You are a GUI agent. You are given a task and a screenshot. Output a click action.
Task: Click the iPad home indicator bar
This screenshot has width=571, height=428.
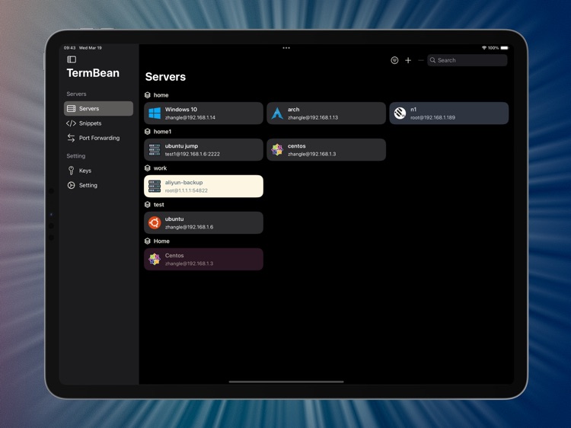pos(286,382)
